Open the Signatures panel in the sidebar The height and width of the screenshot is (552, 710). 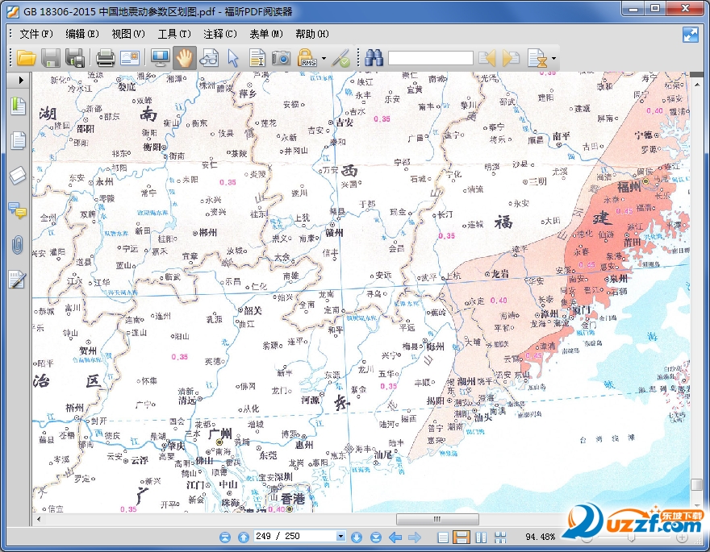(17, 280)
